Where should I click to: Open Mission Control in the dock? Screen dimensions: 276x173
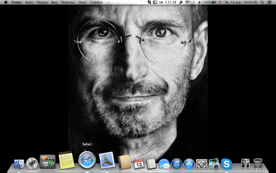click(47, 162)
